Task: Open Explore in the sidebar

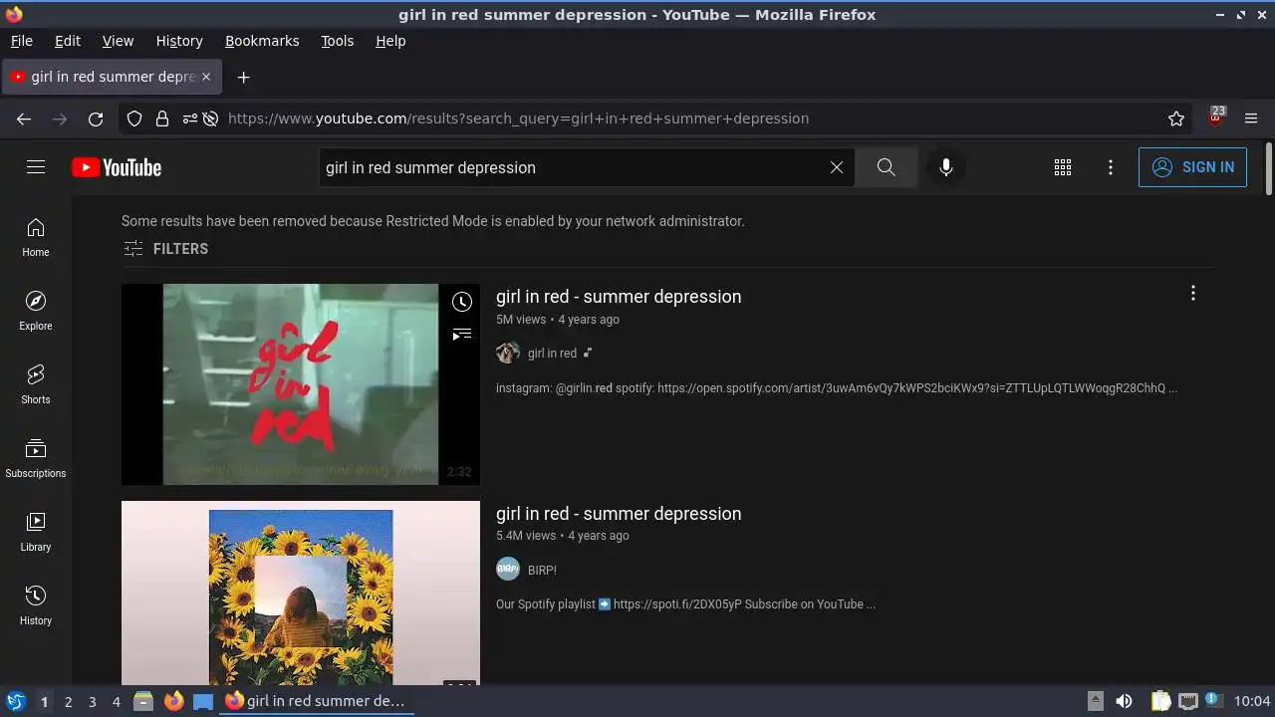Action: [x=36, y=311]
